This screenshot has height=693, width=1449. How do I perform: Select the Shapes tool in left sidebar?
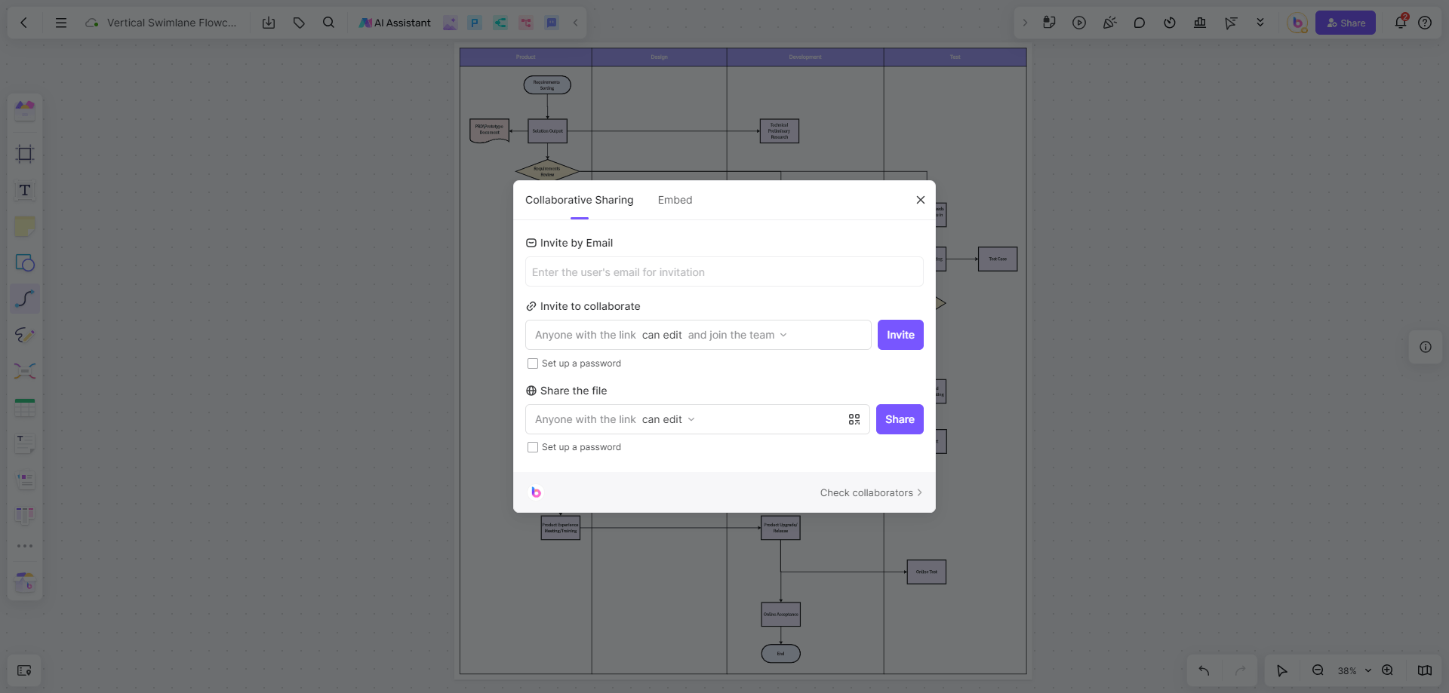coord(25,262)
